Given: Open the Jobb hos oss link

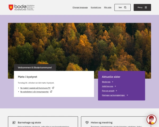Looking at the screenshot, I should point(108,86).
